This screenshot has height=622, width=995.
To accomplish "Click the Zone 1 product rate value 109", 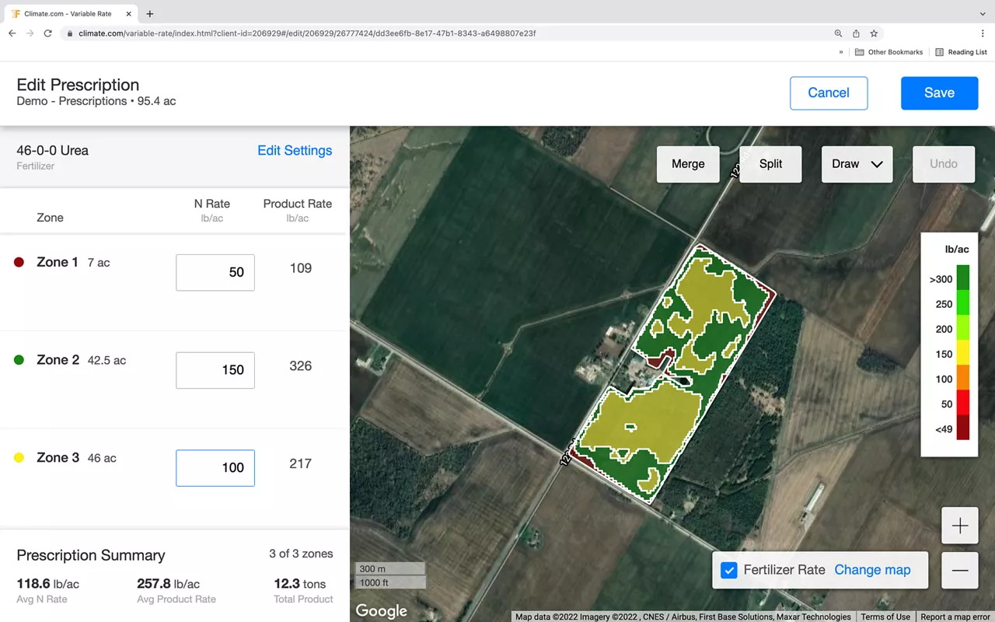I will click(x=301, y=268).
